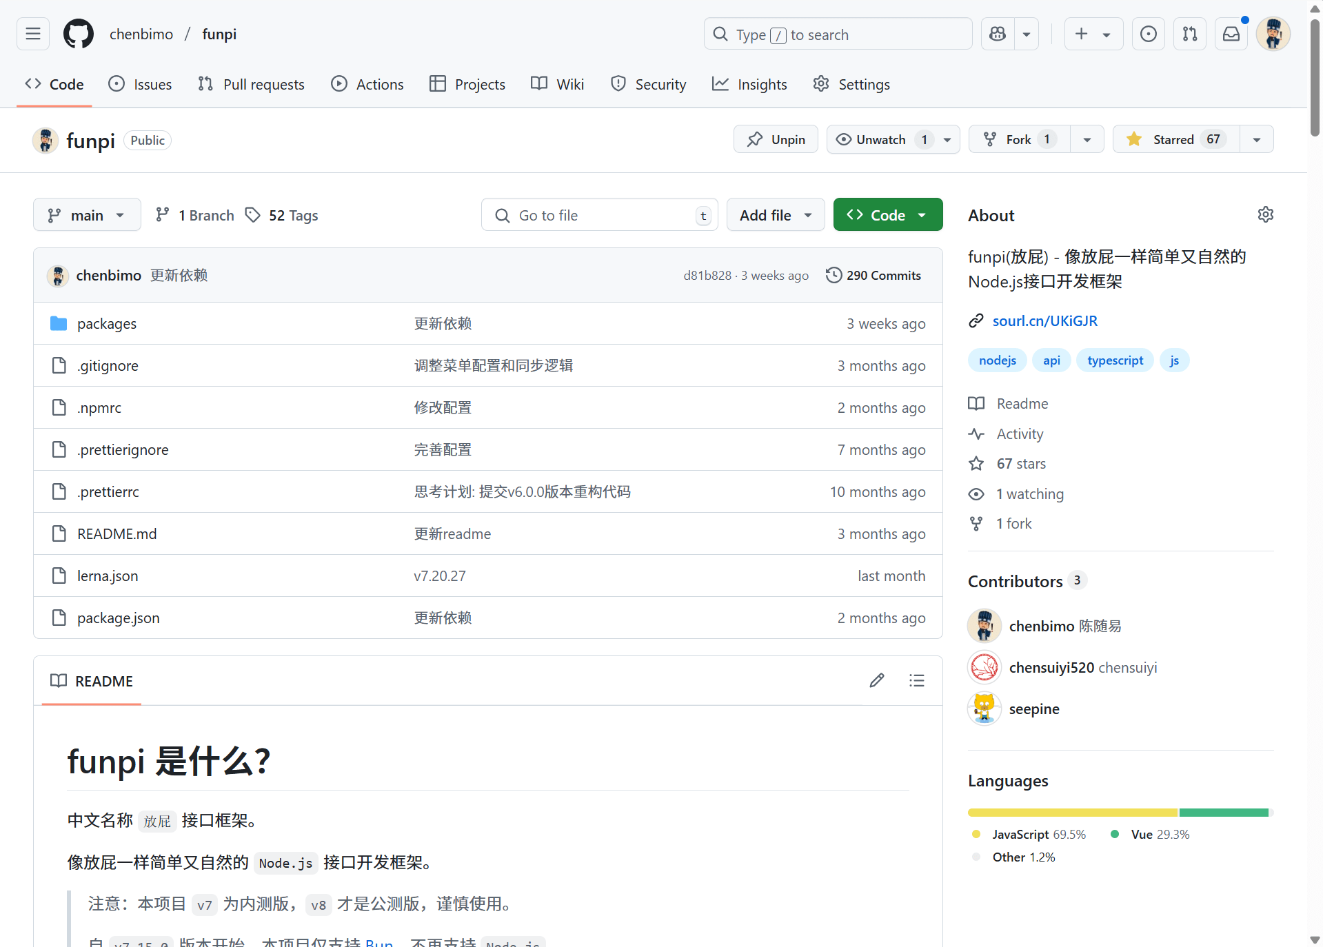Viewport: 1323px width, 947px height.
Task: Expand the Copilot dropdown arrow
Action: click(x=1027, y=34)
